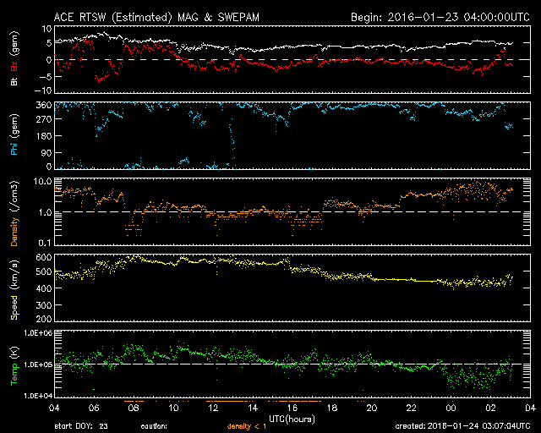This screenshot has width=541, height=433.
Task: Click the '16' hour label on the time axis
Action: point(292,408)
